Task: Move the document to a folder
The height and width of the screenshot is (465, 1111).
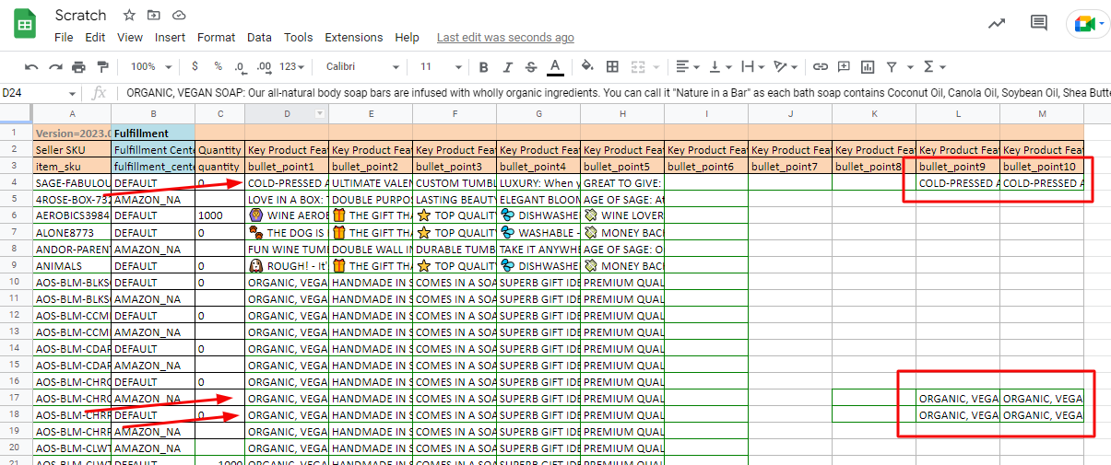Action: [x=154, y=16]
